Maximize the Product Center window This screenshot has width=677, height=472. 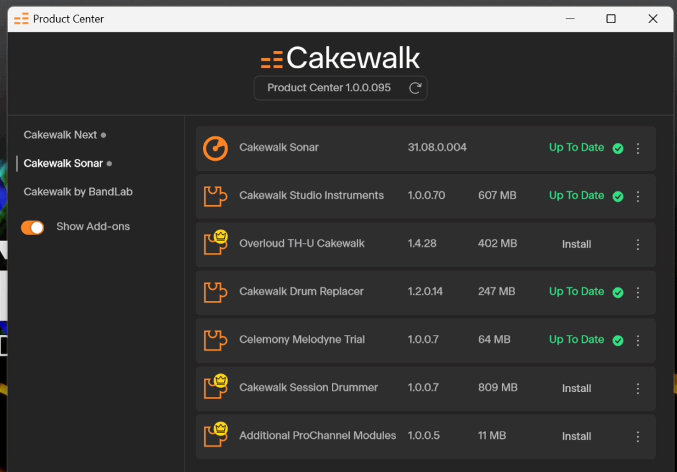[610, 19]
